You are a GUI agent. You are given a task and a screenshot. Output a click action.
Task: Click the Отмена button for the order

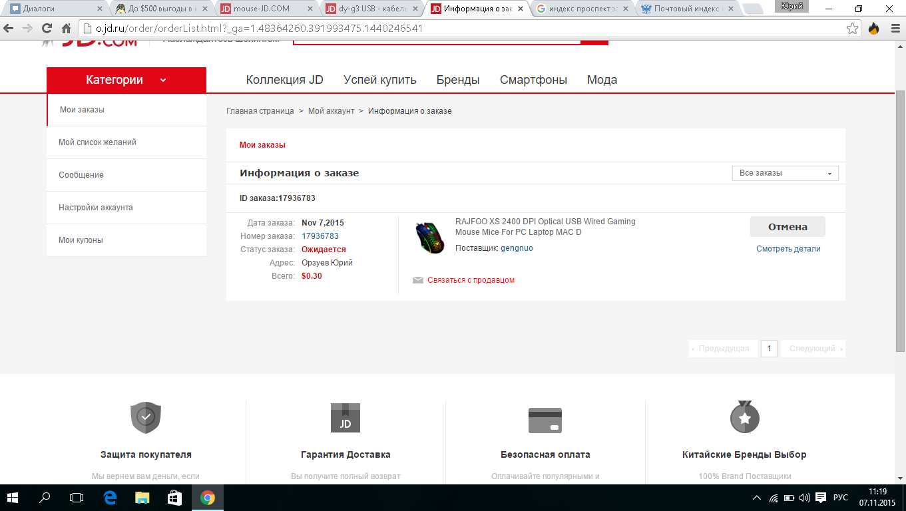(788, 227)
